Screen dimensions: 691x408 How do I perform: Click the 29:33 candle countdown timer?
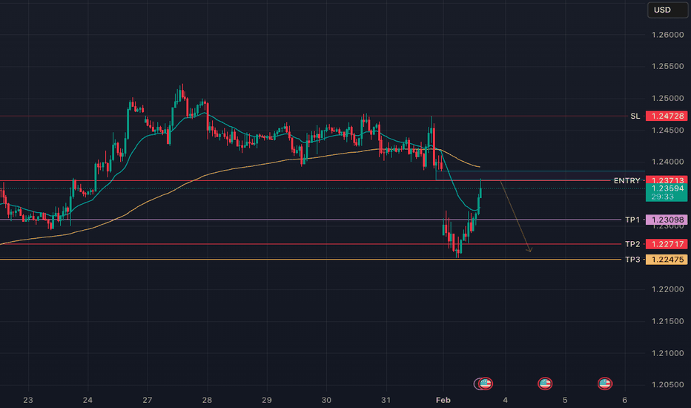(x=662, y=197)
